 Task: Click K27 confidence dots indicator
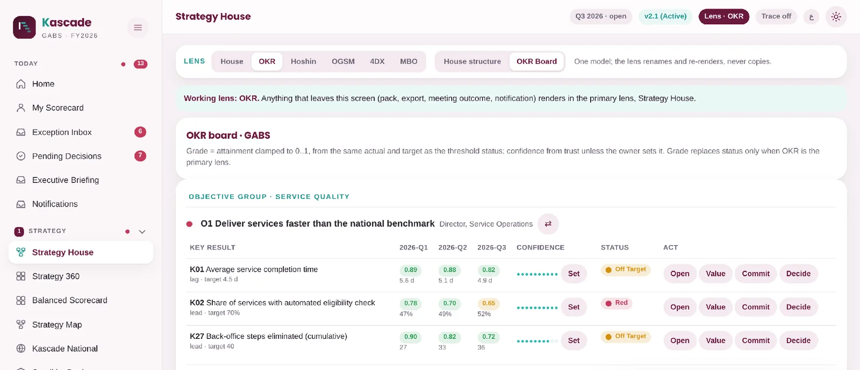[x=537, y=341]
